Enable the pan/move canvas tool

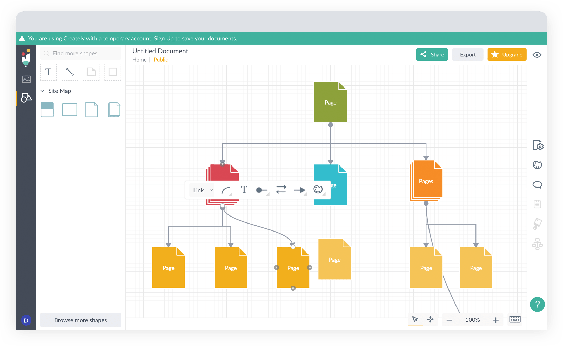click(x=430, y=320)
